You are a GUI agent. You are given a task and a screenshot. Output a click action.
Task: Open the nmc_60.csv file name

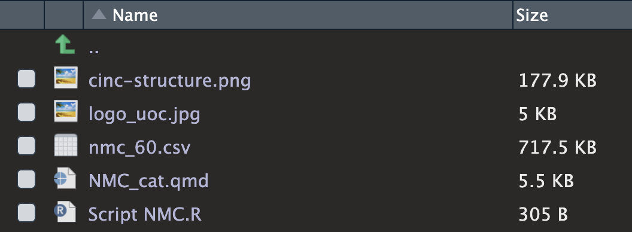tap(139, 148)
